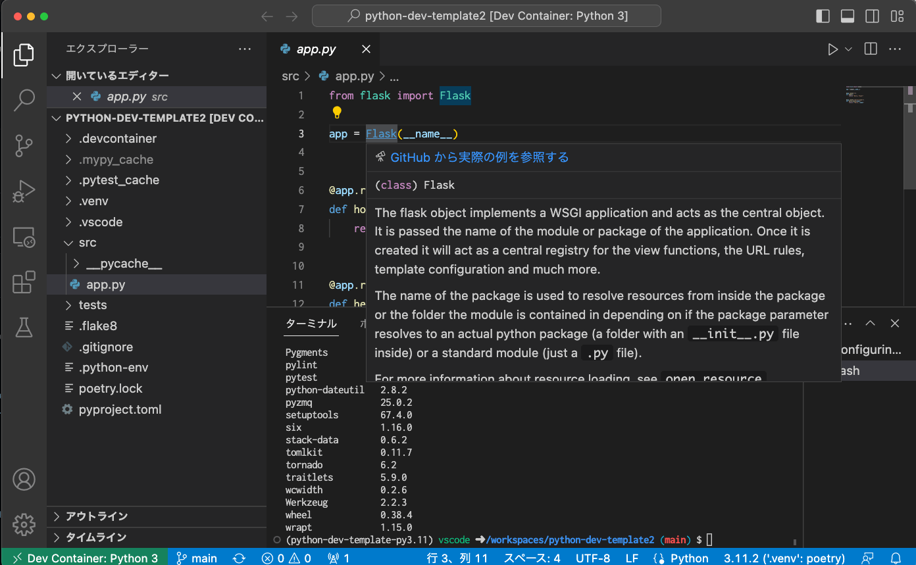Expand the .mypy_cache folder
The image size is (916, 565).
coord(157,160)
